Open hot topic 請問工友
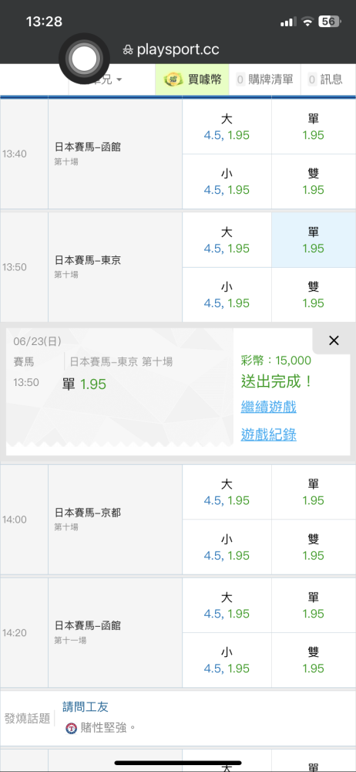Image resolution: width=356 pixels, height=772 pixels. coord(86,706)
